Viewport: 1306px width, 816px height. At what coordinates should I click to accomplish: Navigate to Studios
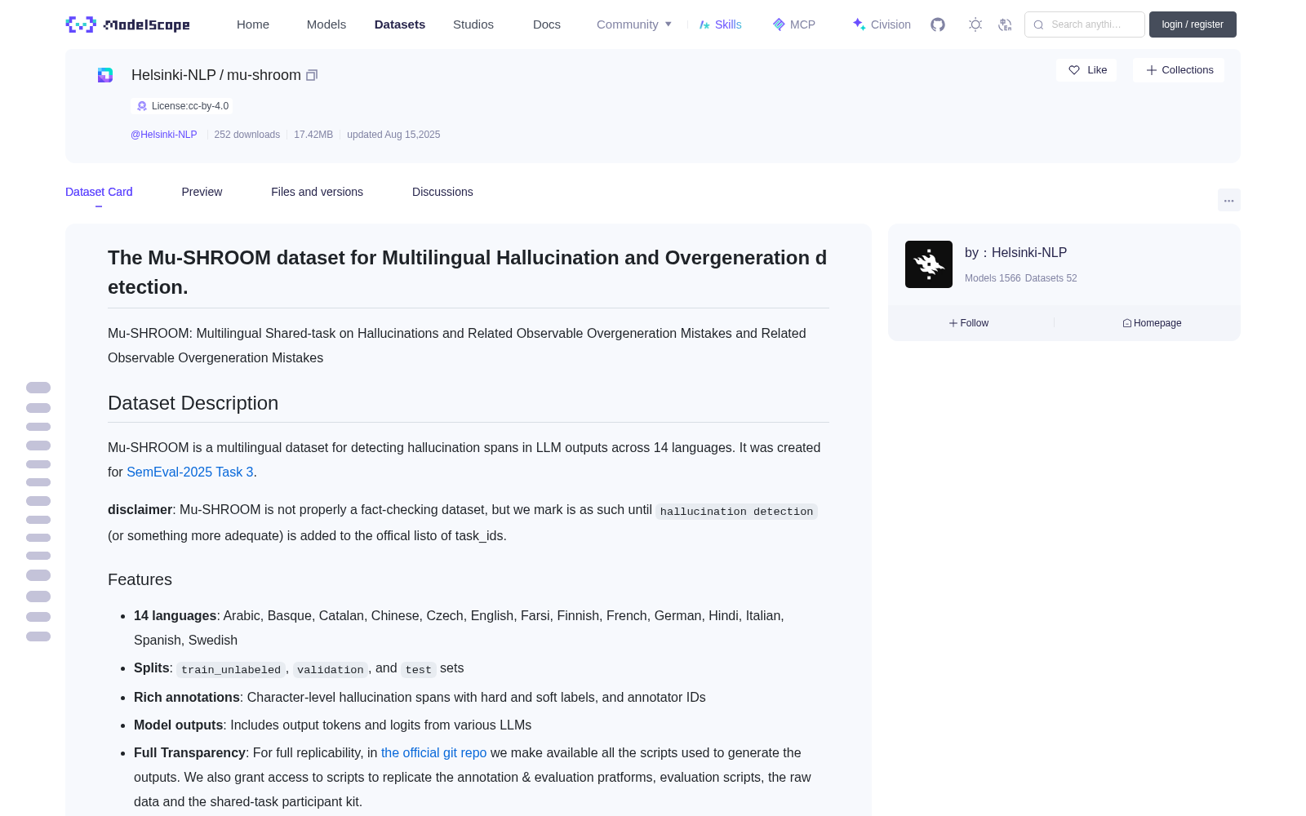(x=473, y=24)
